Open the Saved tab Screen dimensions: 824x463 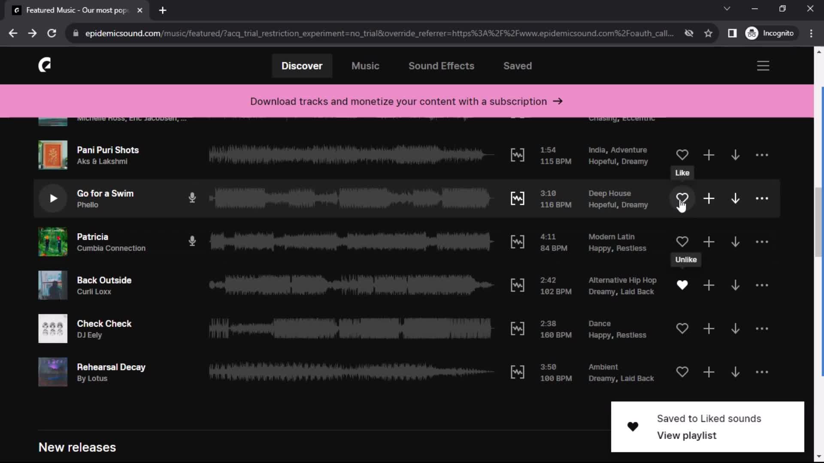click(517, 66)
